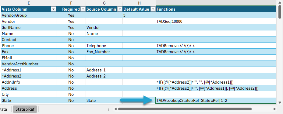The image size is (283, 114).
Task: Select column F header
Action: click(x=71, y=3)
